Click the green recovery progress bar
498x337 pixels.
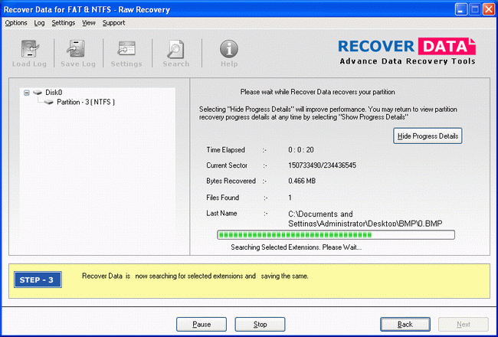pyautogui.click(x=336, y=234)
